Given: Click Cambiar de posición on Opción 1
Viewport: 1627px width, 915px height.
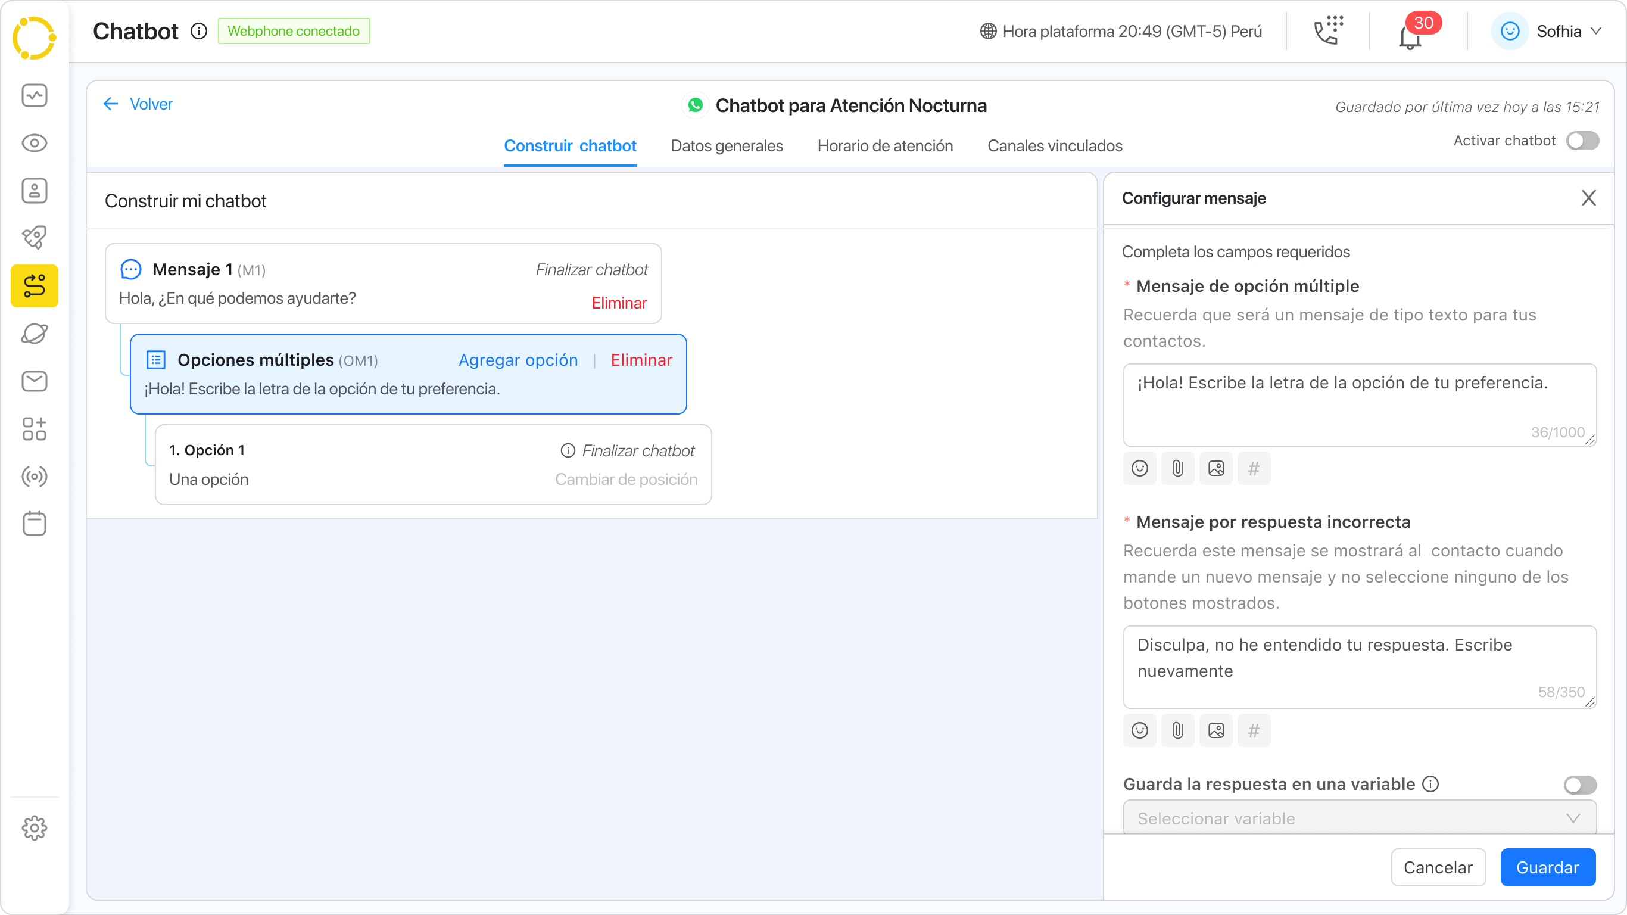Looking at the screenshot, I should 626,480.
